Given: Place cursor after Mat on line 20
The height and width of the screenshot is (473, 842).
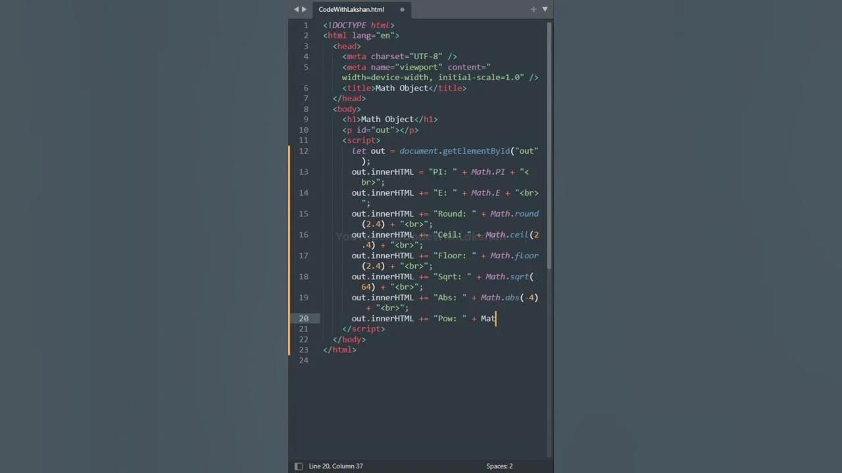Looking at the screenshot, I should point(495,319).
